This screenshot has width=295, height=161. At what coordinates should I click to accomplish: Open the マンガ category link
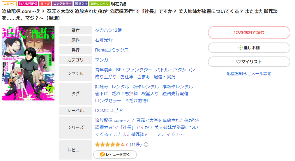[102, 60]
